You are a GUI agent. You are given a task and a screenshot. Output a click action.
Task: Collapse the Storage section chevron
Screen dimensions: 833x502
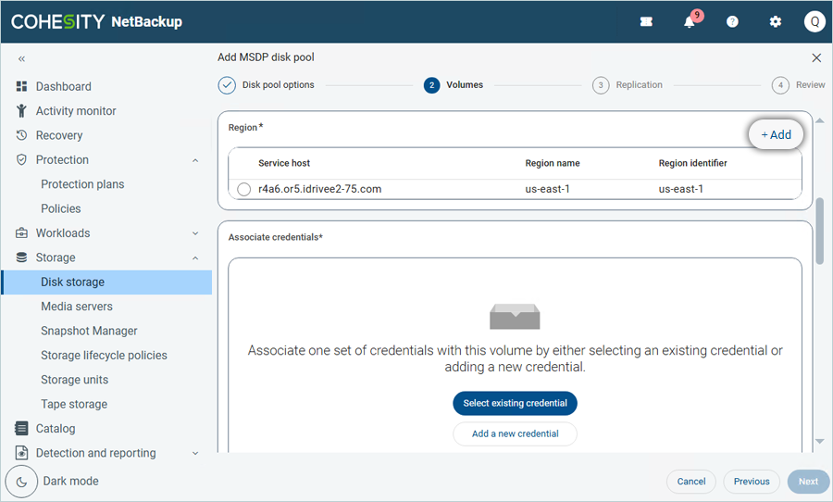[195, 258]
